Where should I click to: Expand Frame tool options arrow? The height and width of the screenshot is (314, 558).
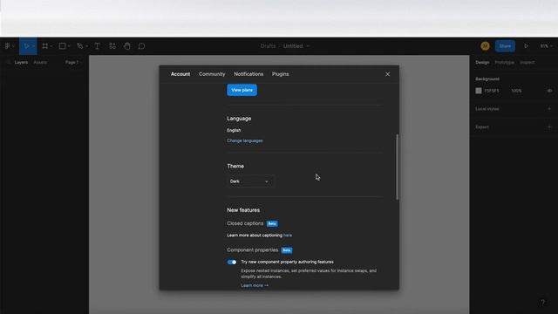click(51, 46)
